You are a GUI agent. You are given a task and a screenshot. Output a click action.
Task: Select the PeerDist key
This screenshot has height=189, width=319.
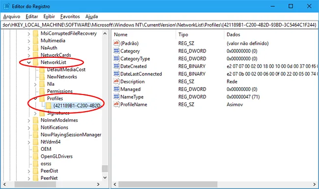click(x=49, y=171)
